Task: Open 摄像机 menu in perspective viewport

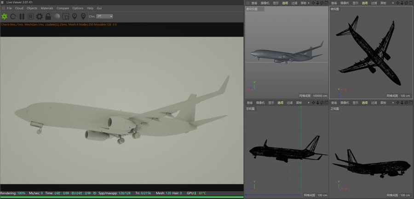Action: pyautogui.click(x=265, y=3)
